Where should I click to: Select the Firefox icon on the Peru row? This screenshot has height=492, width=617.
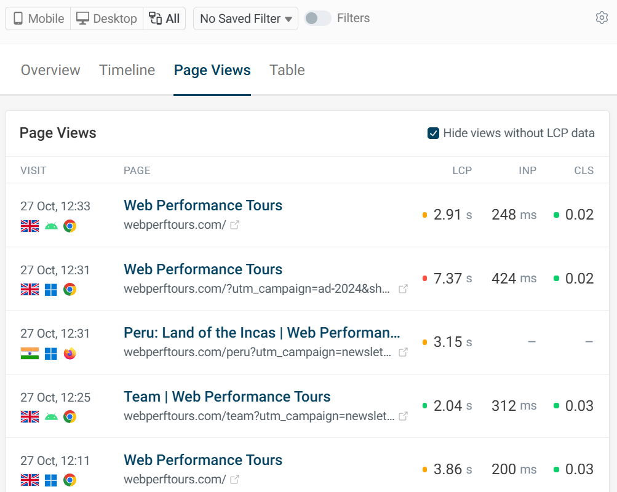coord(70,353)
